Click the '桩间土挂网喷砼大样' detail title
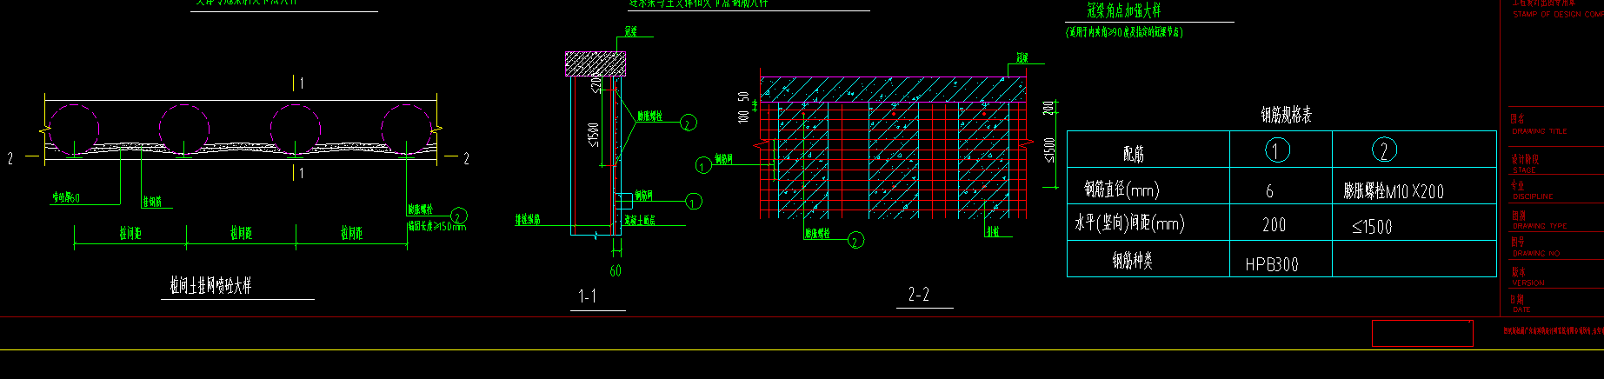 click(210, 285)
